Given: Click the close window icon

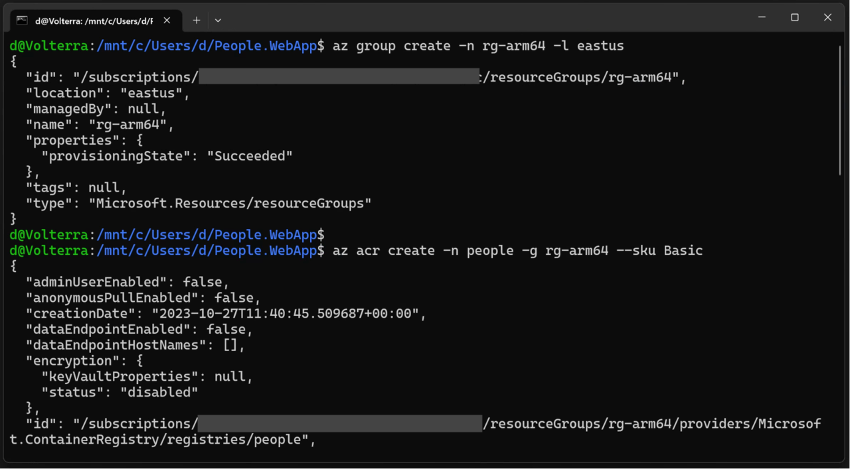Looking at the screenshot, I should [827, 17].
